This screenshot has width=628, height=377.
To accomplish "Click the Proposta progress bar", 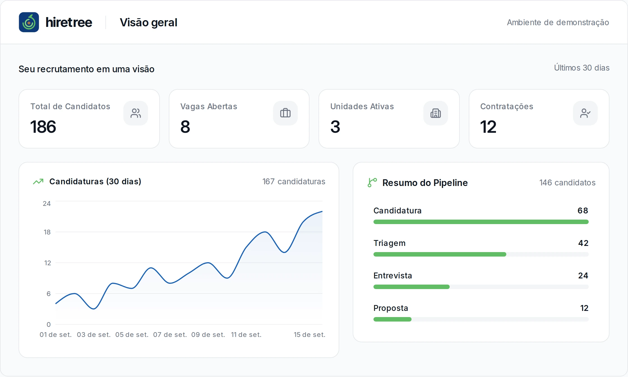I will (x=481, y=319).
